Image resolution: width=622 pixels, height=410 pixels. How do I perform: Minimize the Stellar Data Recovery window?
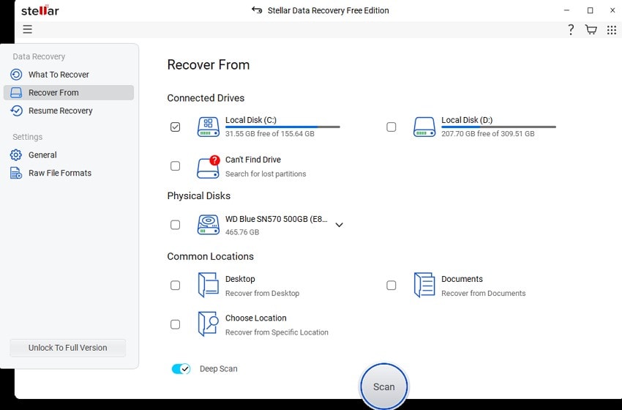tap(567, 10)
